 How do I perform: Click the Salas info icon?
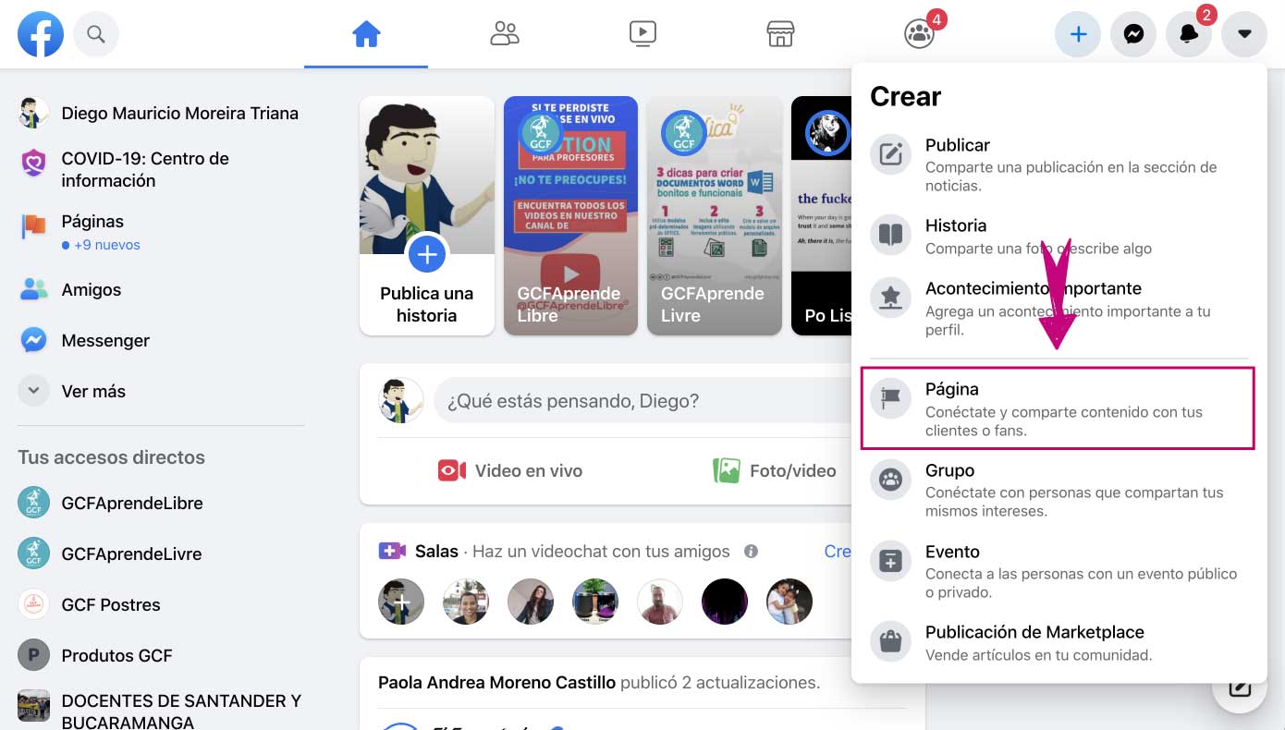[x=751, y=552]
